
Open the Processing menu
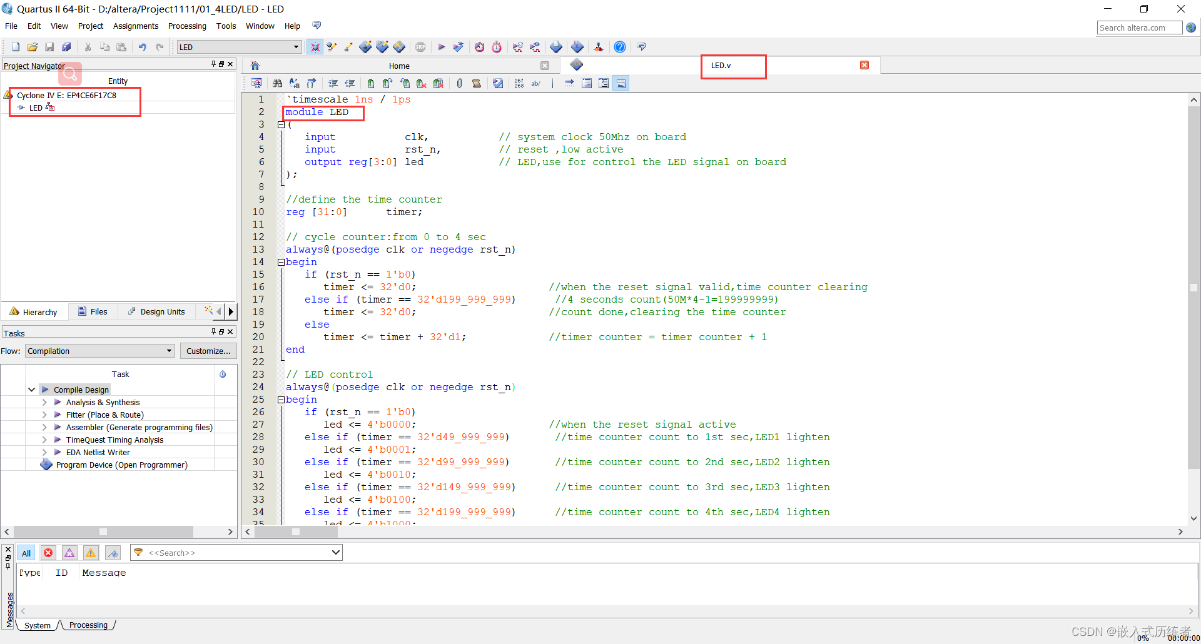pyautogui.click(x=187, y=26)
